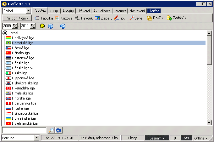The height and width of the screenshot is (142, 214).
Task: Click the Tikety button
Action: 132,138
